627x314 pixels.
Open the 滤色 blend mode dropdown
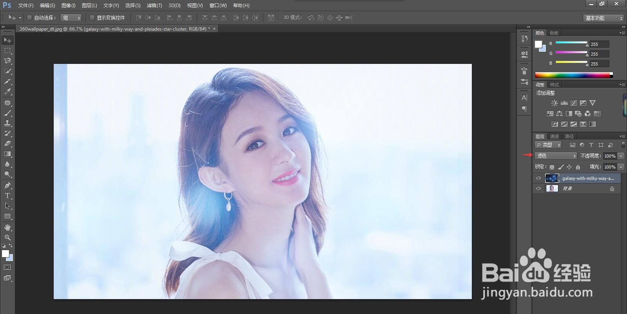tap(556, 156)
